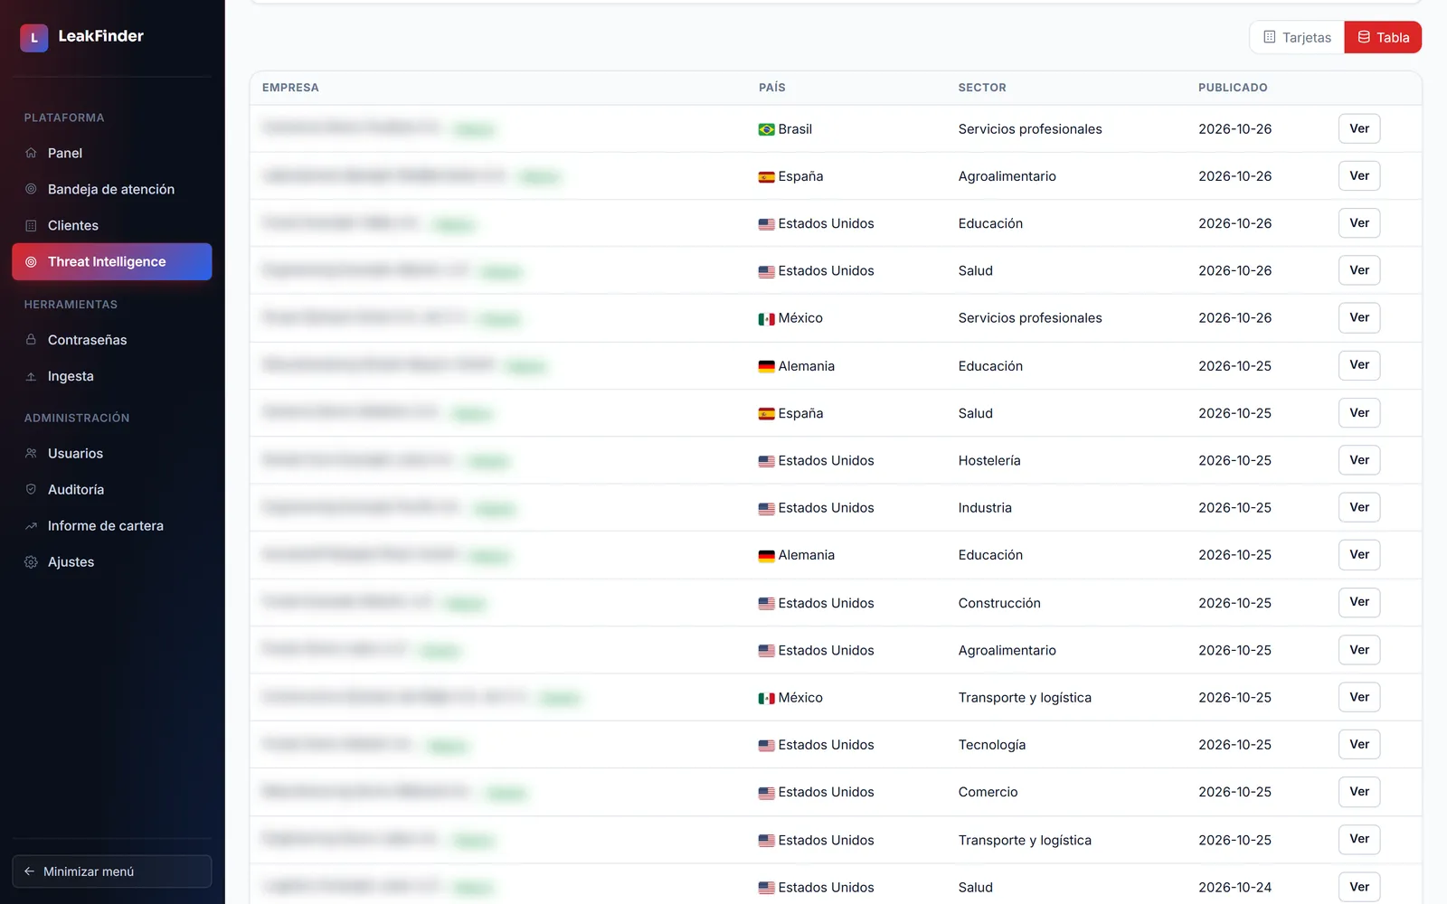
Task: Click Minimizar menú button
Action: [x=112, y=871]
